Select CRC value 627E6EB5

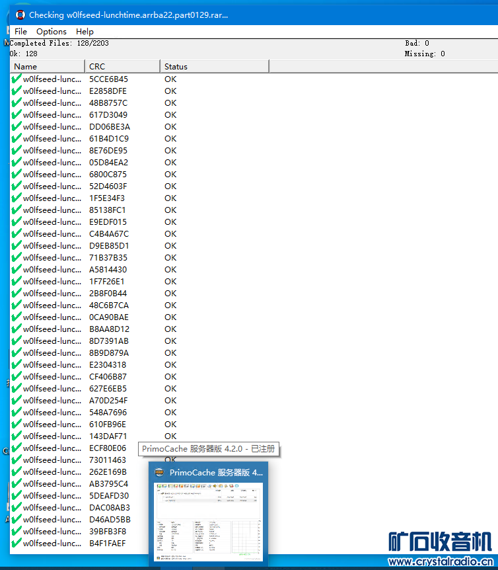pyautogui.click(x=108, y=389)
